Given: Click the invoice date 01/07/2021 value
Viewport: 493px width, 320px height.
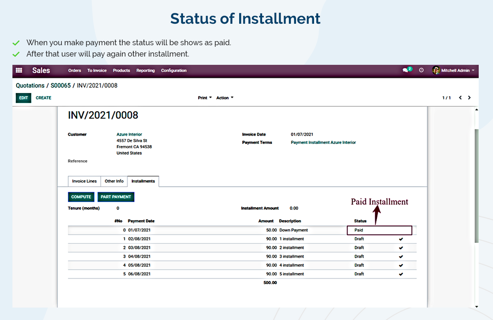Looking at the screenshot, I should point(302,135).
